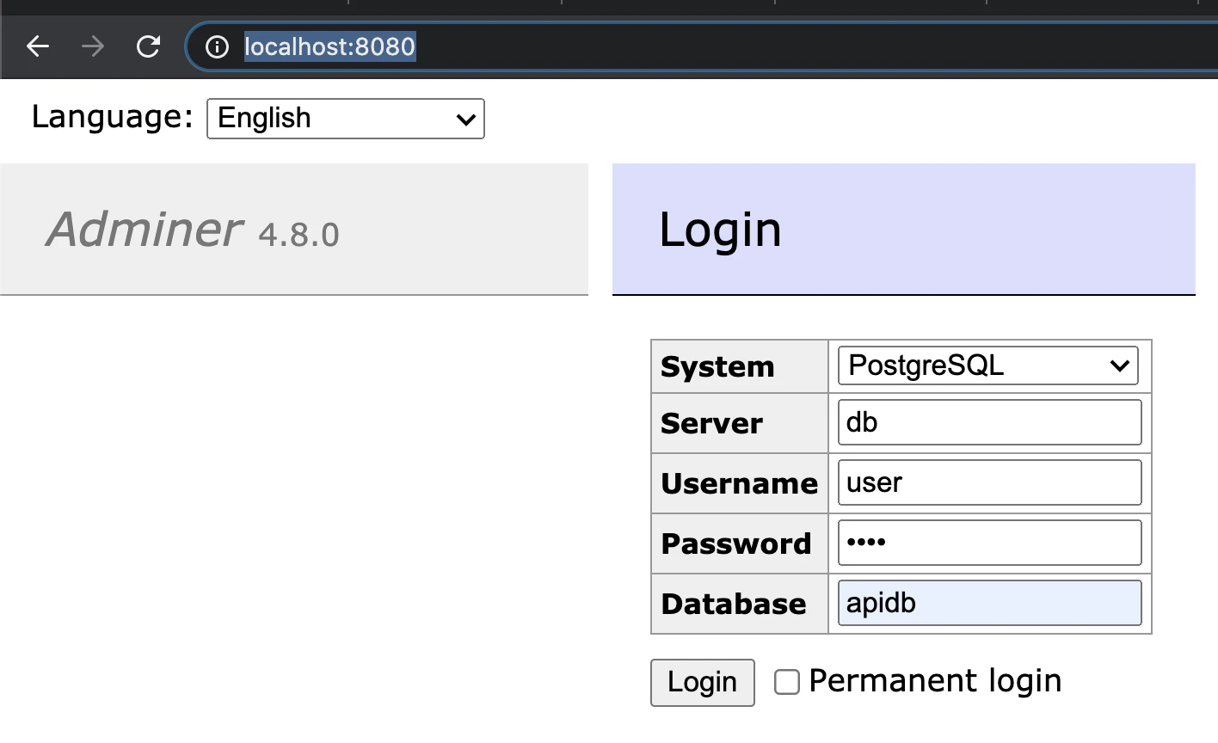Click the browser forward arrow

tap(93, 46)
